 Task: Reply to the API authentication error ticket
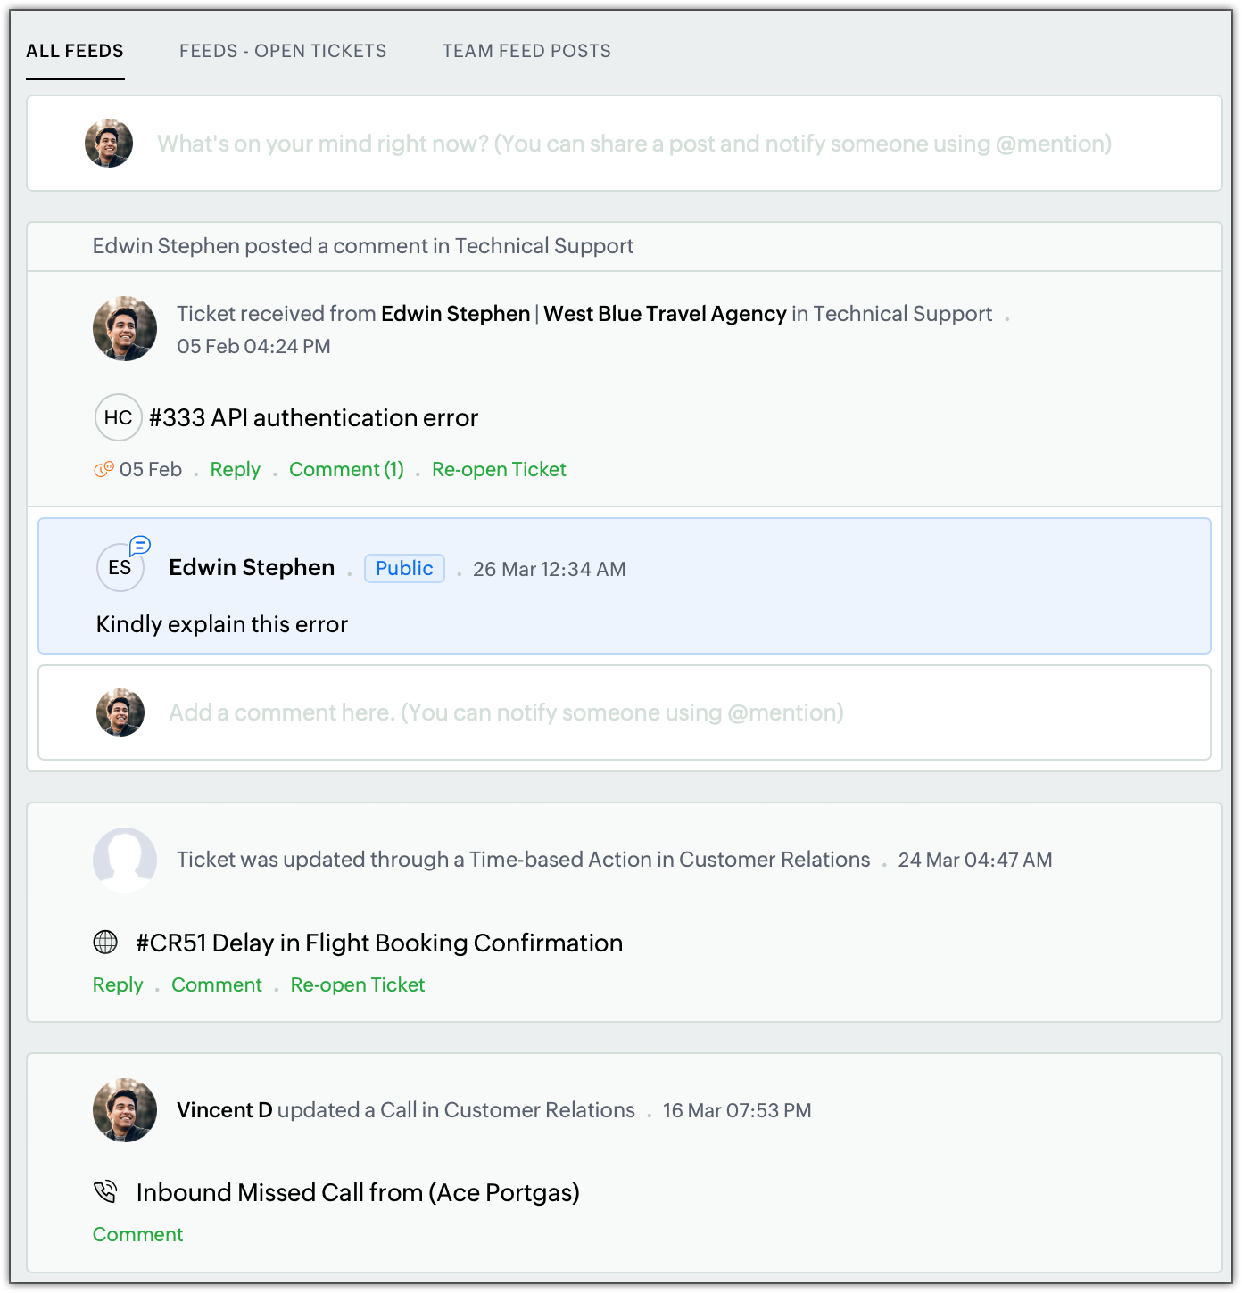click(236, 469)
